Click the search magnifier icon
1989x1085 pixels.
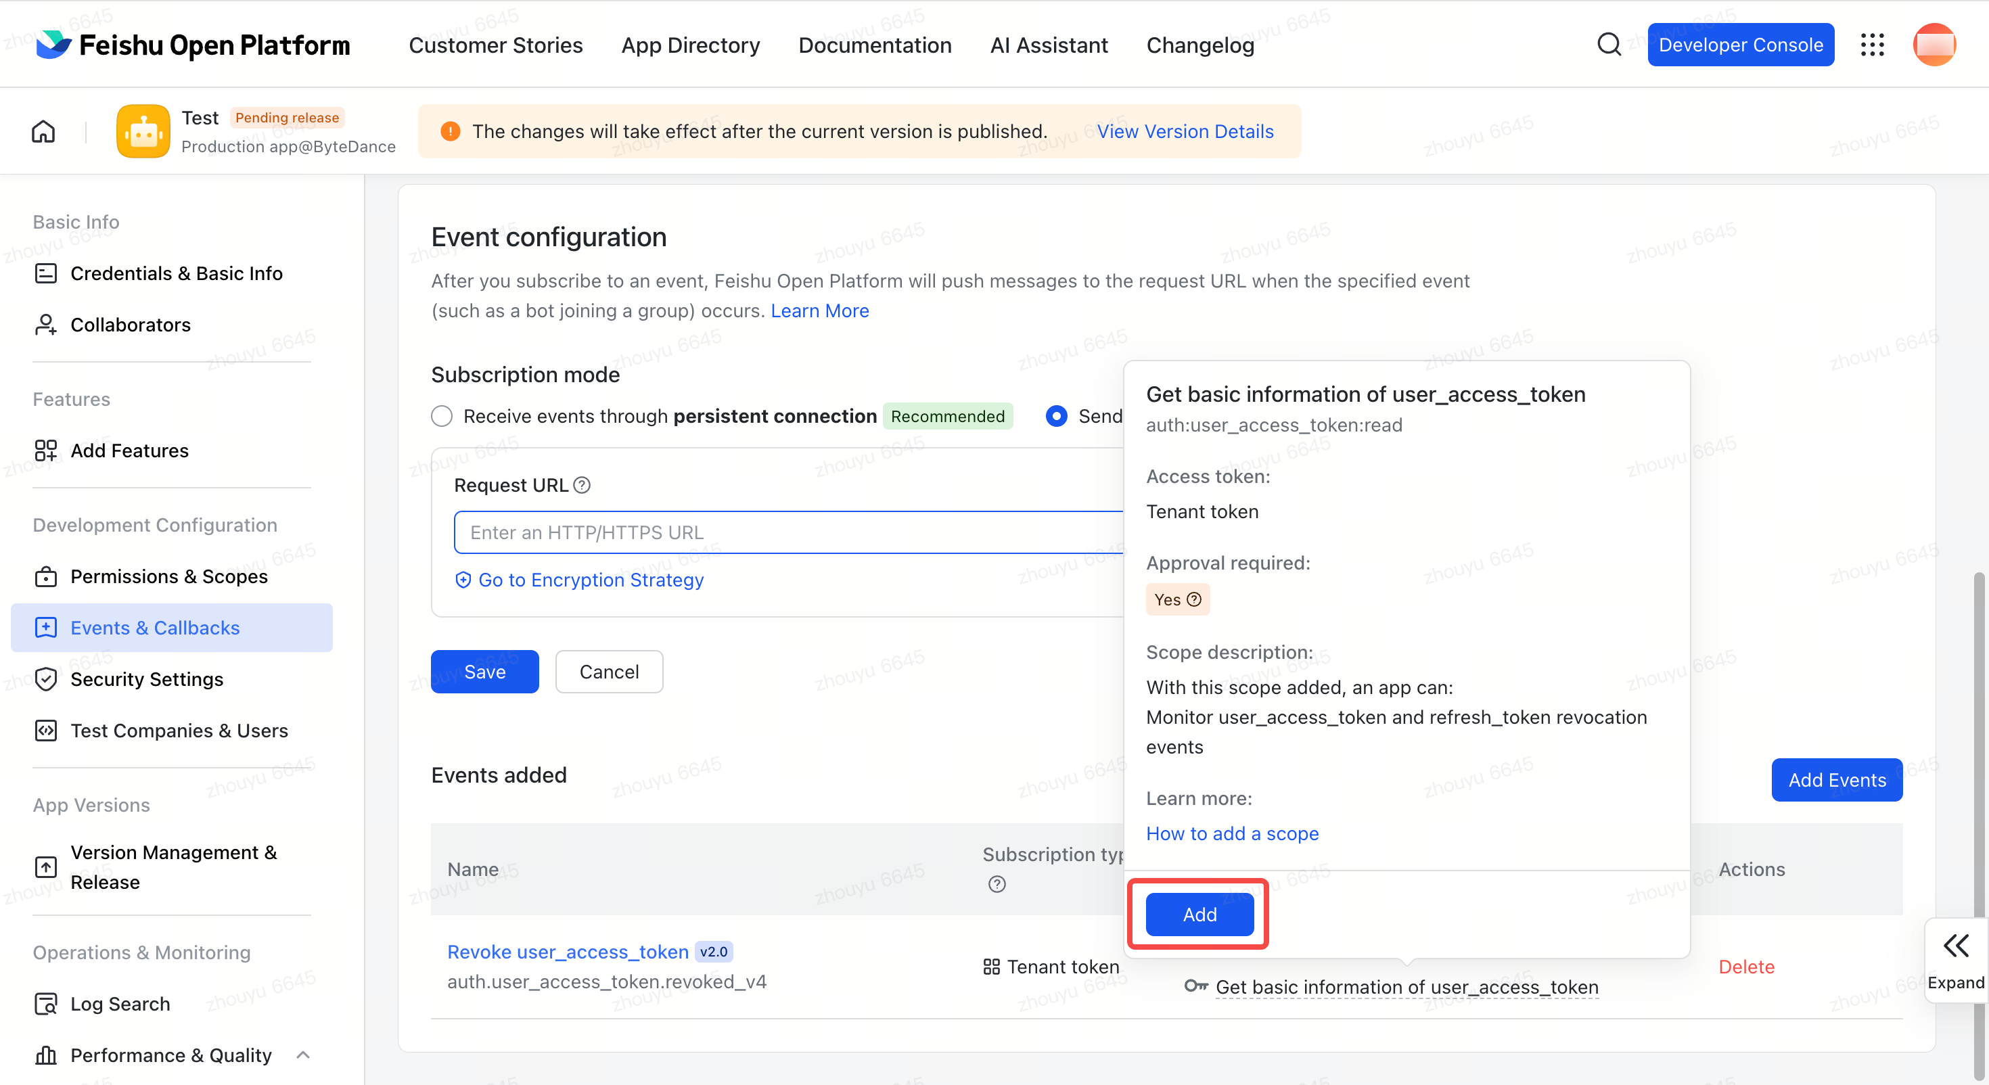click(1608, 45)
